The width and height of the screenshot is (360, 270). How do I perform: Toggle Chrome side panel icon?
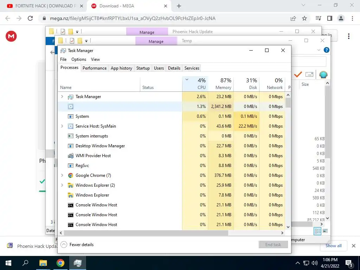click(330, 18)
